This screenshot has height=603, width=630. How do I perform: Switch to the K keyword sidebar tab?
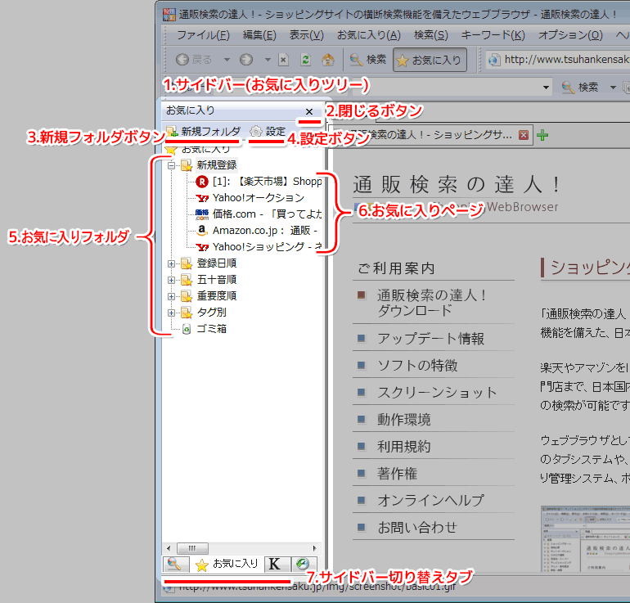(277, 564)
